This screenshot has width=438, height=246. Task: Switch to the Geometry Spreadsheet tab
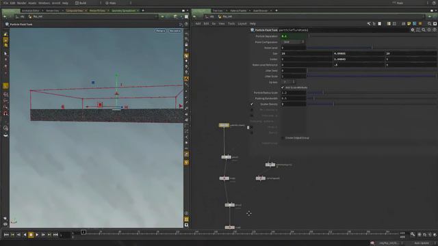pos(123,11)
